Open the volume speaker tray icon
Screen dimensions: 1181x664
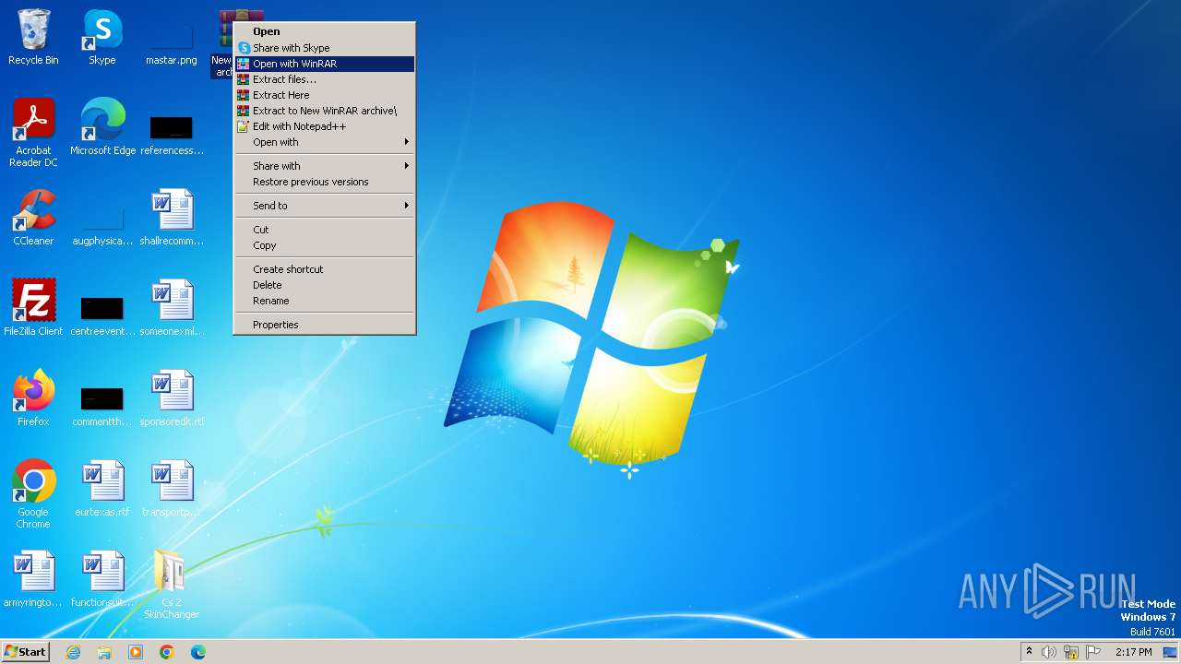coord(1049,652)
